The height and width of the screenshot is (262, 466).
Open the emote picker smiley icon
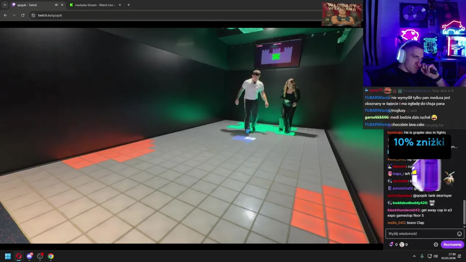459,234
